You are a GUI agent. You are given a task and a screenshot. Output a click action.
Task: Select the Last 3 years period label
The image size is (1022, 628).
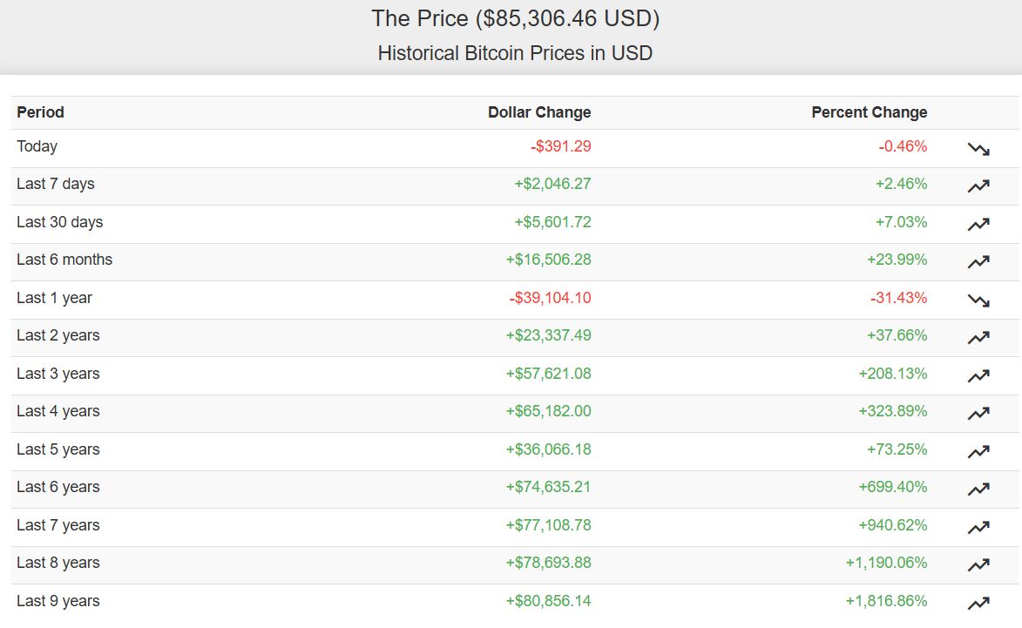(x=58, y=374)
